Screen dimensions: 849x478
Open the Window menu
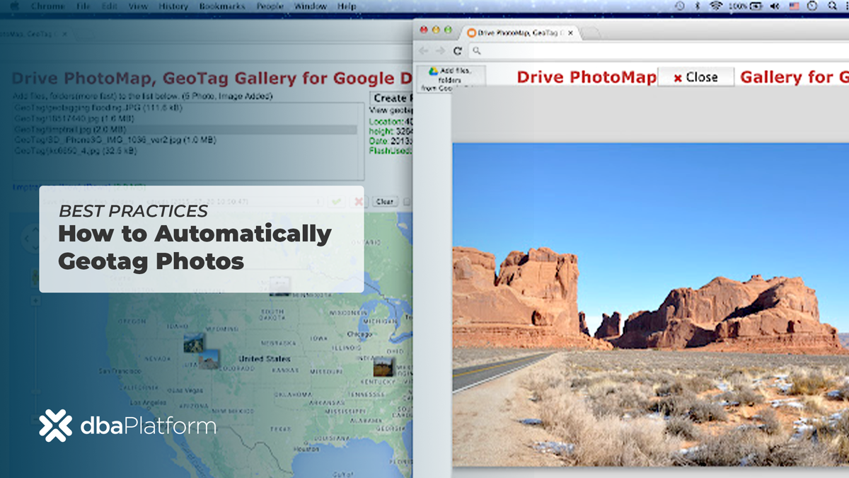pos(310,6)
